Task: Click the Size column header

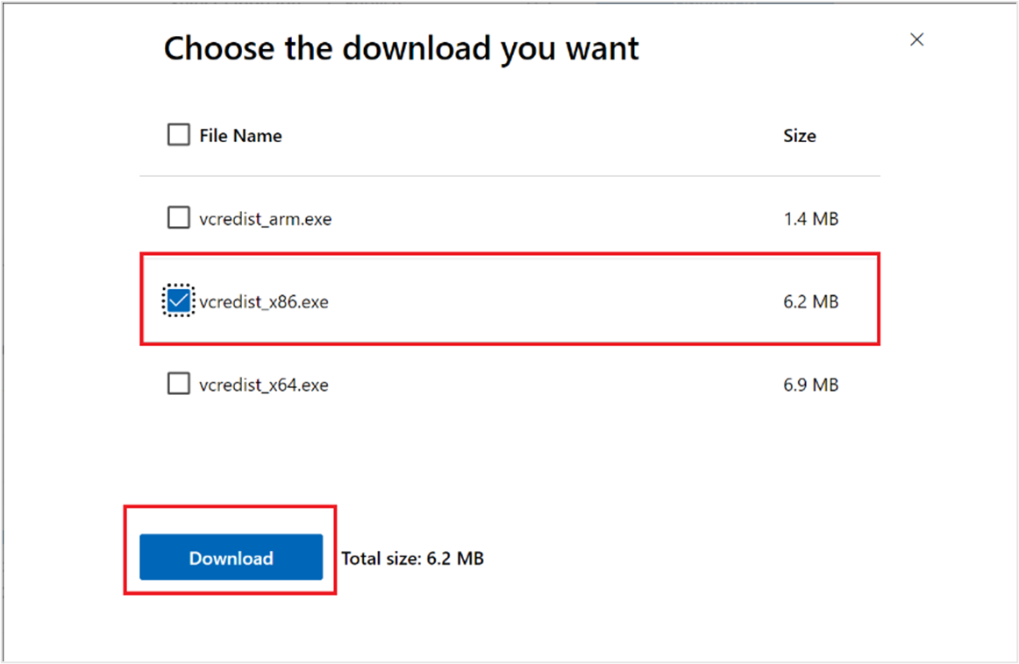Action: (x=799, y=135)
